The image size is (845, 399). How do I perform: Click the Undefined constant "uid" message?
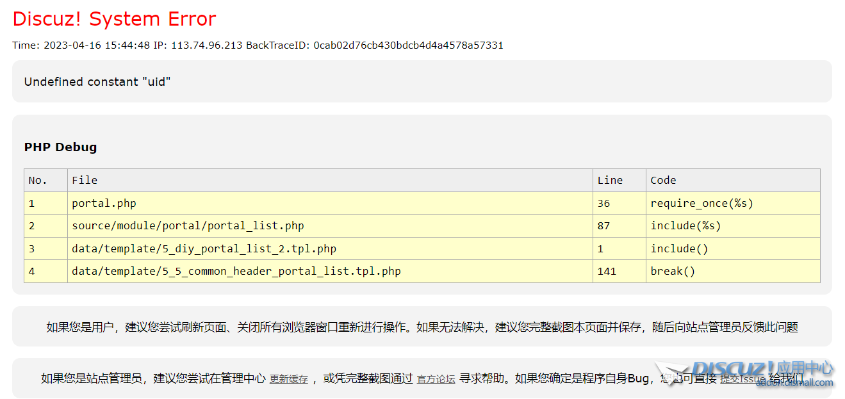[97, 82]
